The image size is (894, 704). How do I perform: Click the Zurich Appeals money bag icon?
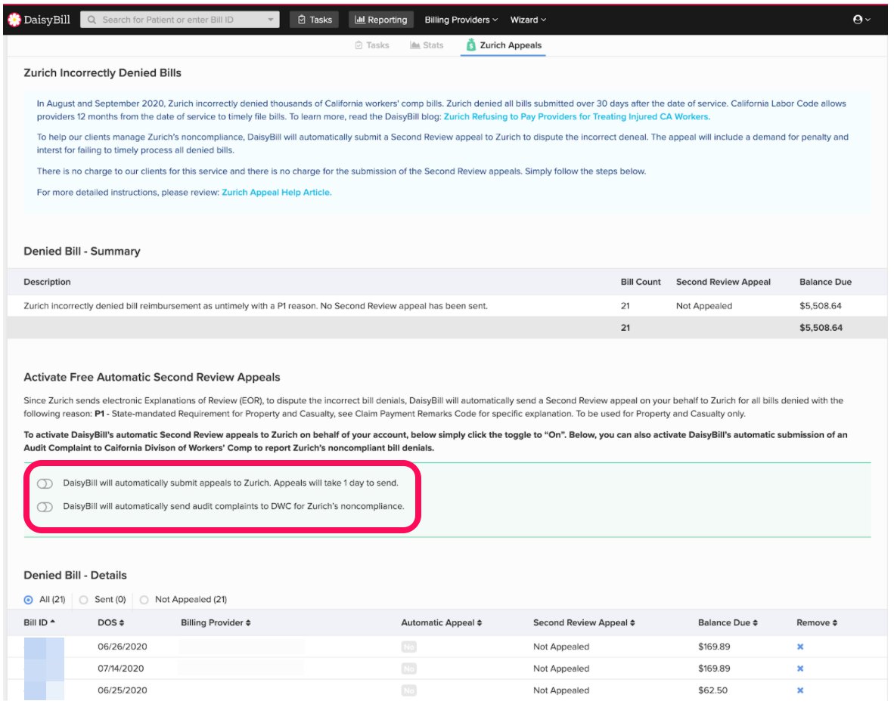(x=471, y=45)
